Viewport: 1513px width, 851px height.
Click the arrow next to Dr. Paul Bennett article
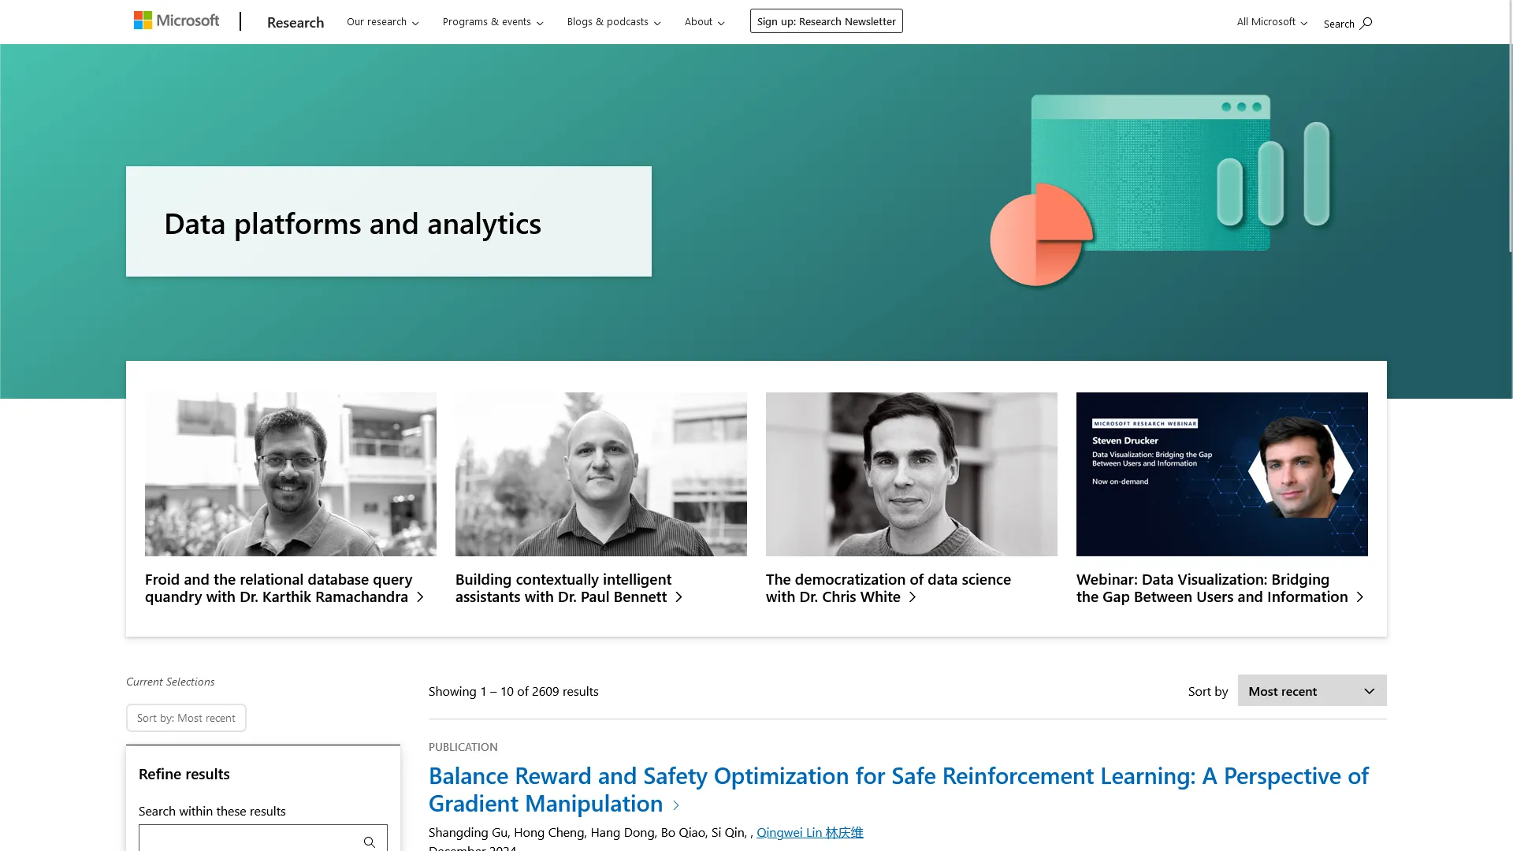pyautogui.click(x=678, y=596)
